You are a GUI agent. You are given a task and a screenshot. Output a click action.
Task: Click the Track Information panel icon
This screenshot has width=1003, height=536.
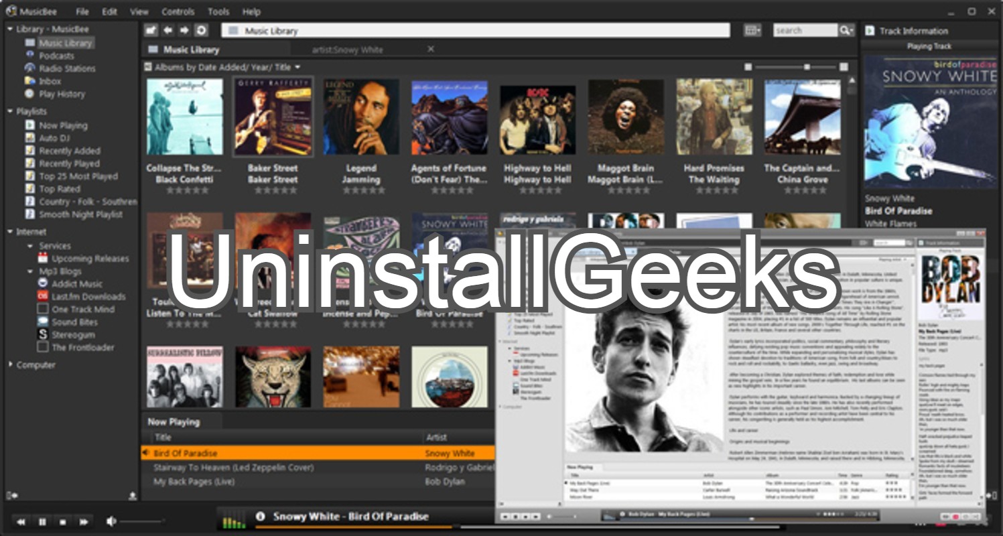(870, 31)
